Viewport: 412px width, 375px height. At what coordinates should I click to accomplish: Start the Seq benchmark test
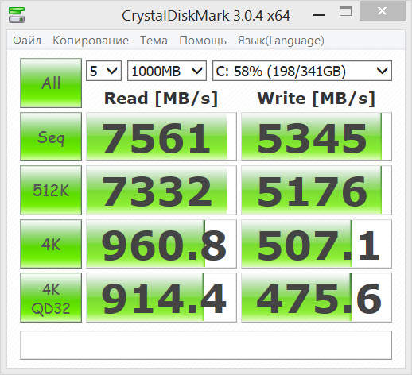tap(51, 137)
